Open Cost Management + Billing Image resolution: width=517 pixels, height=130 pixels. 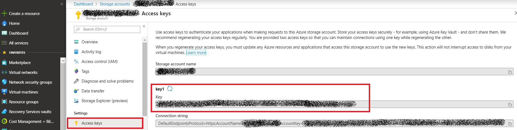tap(31, 122)
